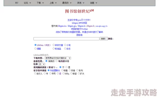This screenshot has height=99, width=159.
Task: Select the 语 field radio button
Action: pyautogui.click(x=58, y=73)
